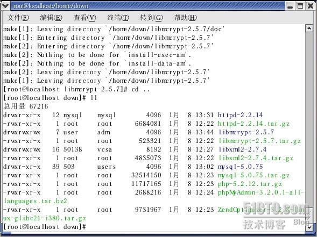The height and width of the screenshot is (237, 317).
Task: Click the 13:02 timestamp
Action: pos(205,167)
